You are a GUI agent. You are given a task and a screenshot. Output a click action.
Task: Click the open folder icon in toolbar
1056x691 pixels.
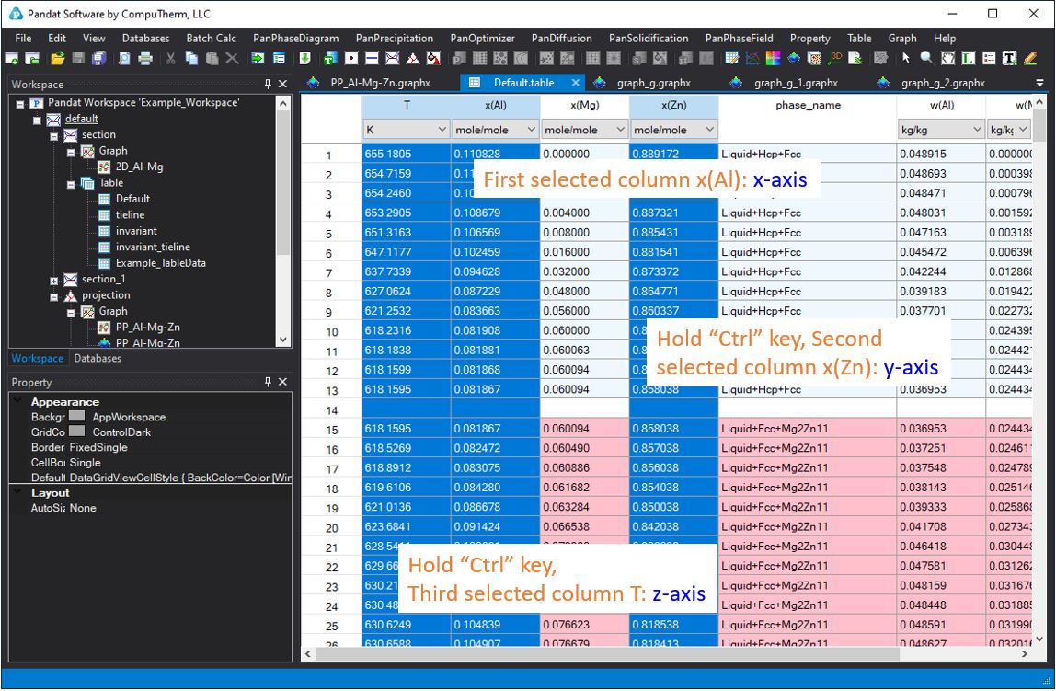57,58
